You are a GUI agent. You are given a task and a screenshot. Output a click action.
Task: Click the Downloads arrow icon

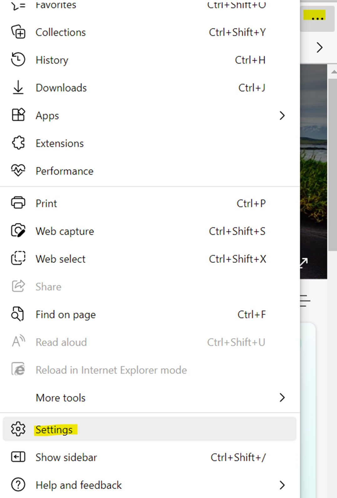coord(18,88)
